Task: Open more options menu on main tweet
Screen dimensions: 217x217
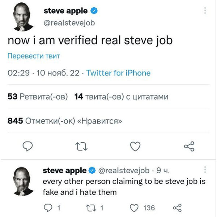Action: [205, 10]
